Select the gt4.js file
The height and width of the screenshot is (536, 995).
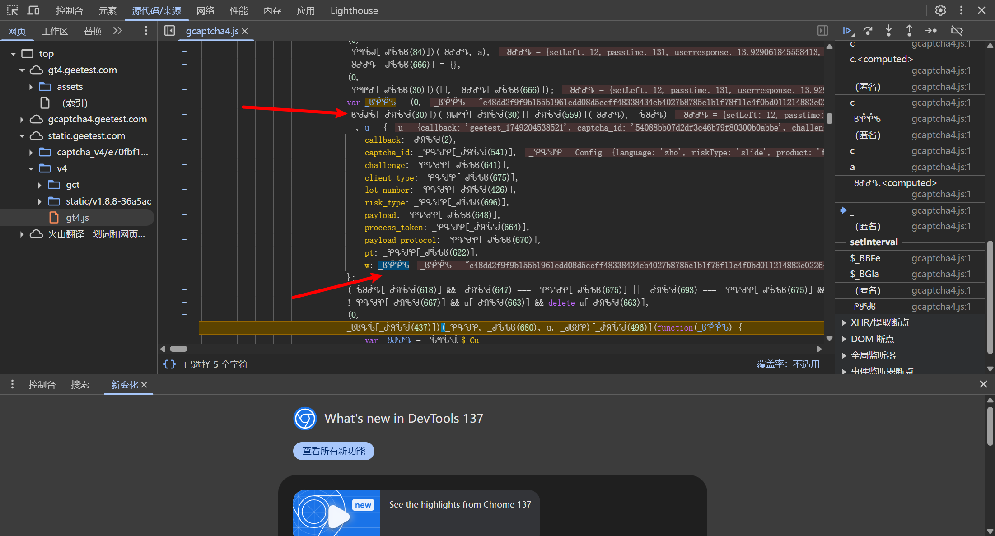coord(77,218)
